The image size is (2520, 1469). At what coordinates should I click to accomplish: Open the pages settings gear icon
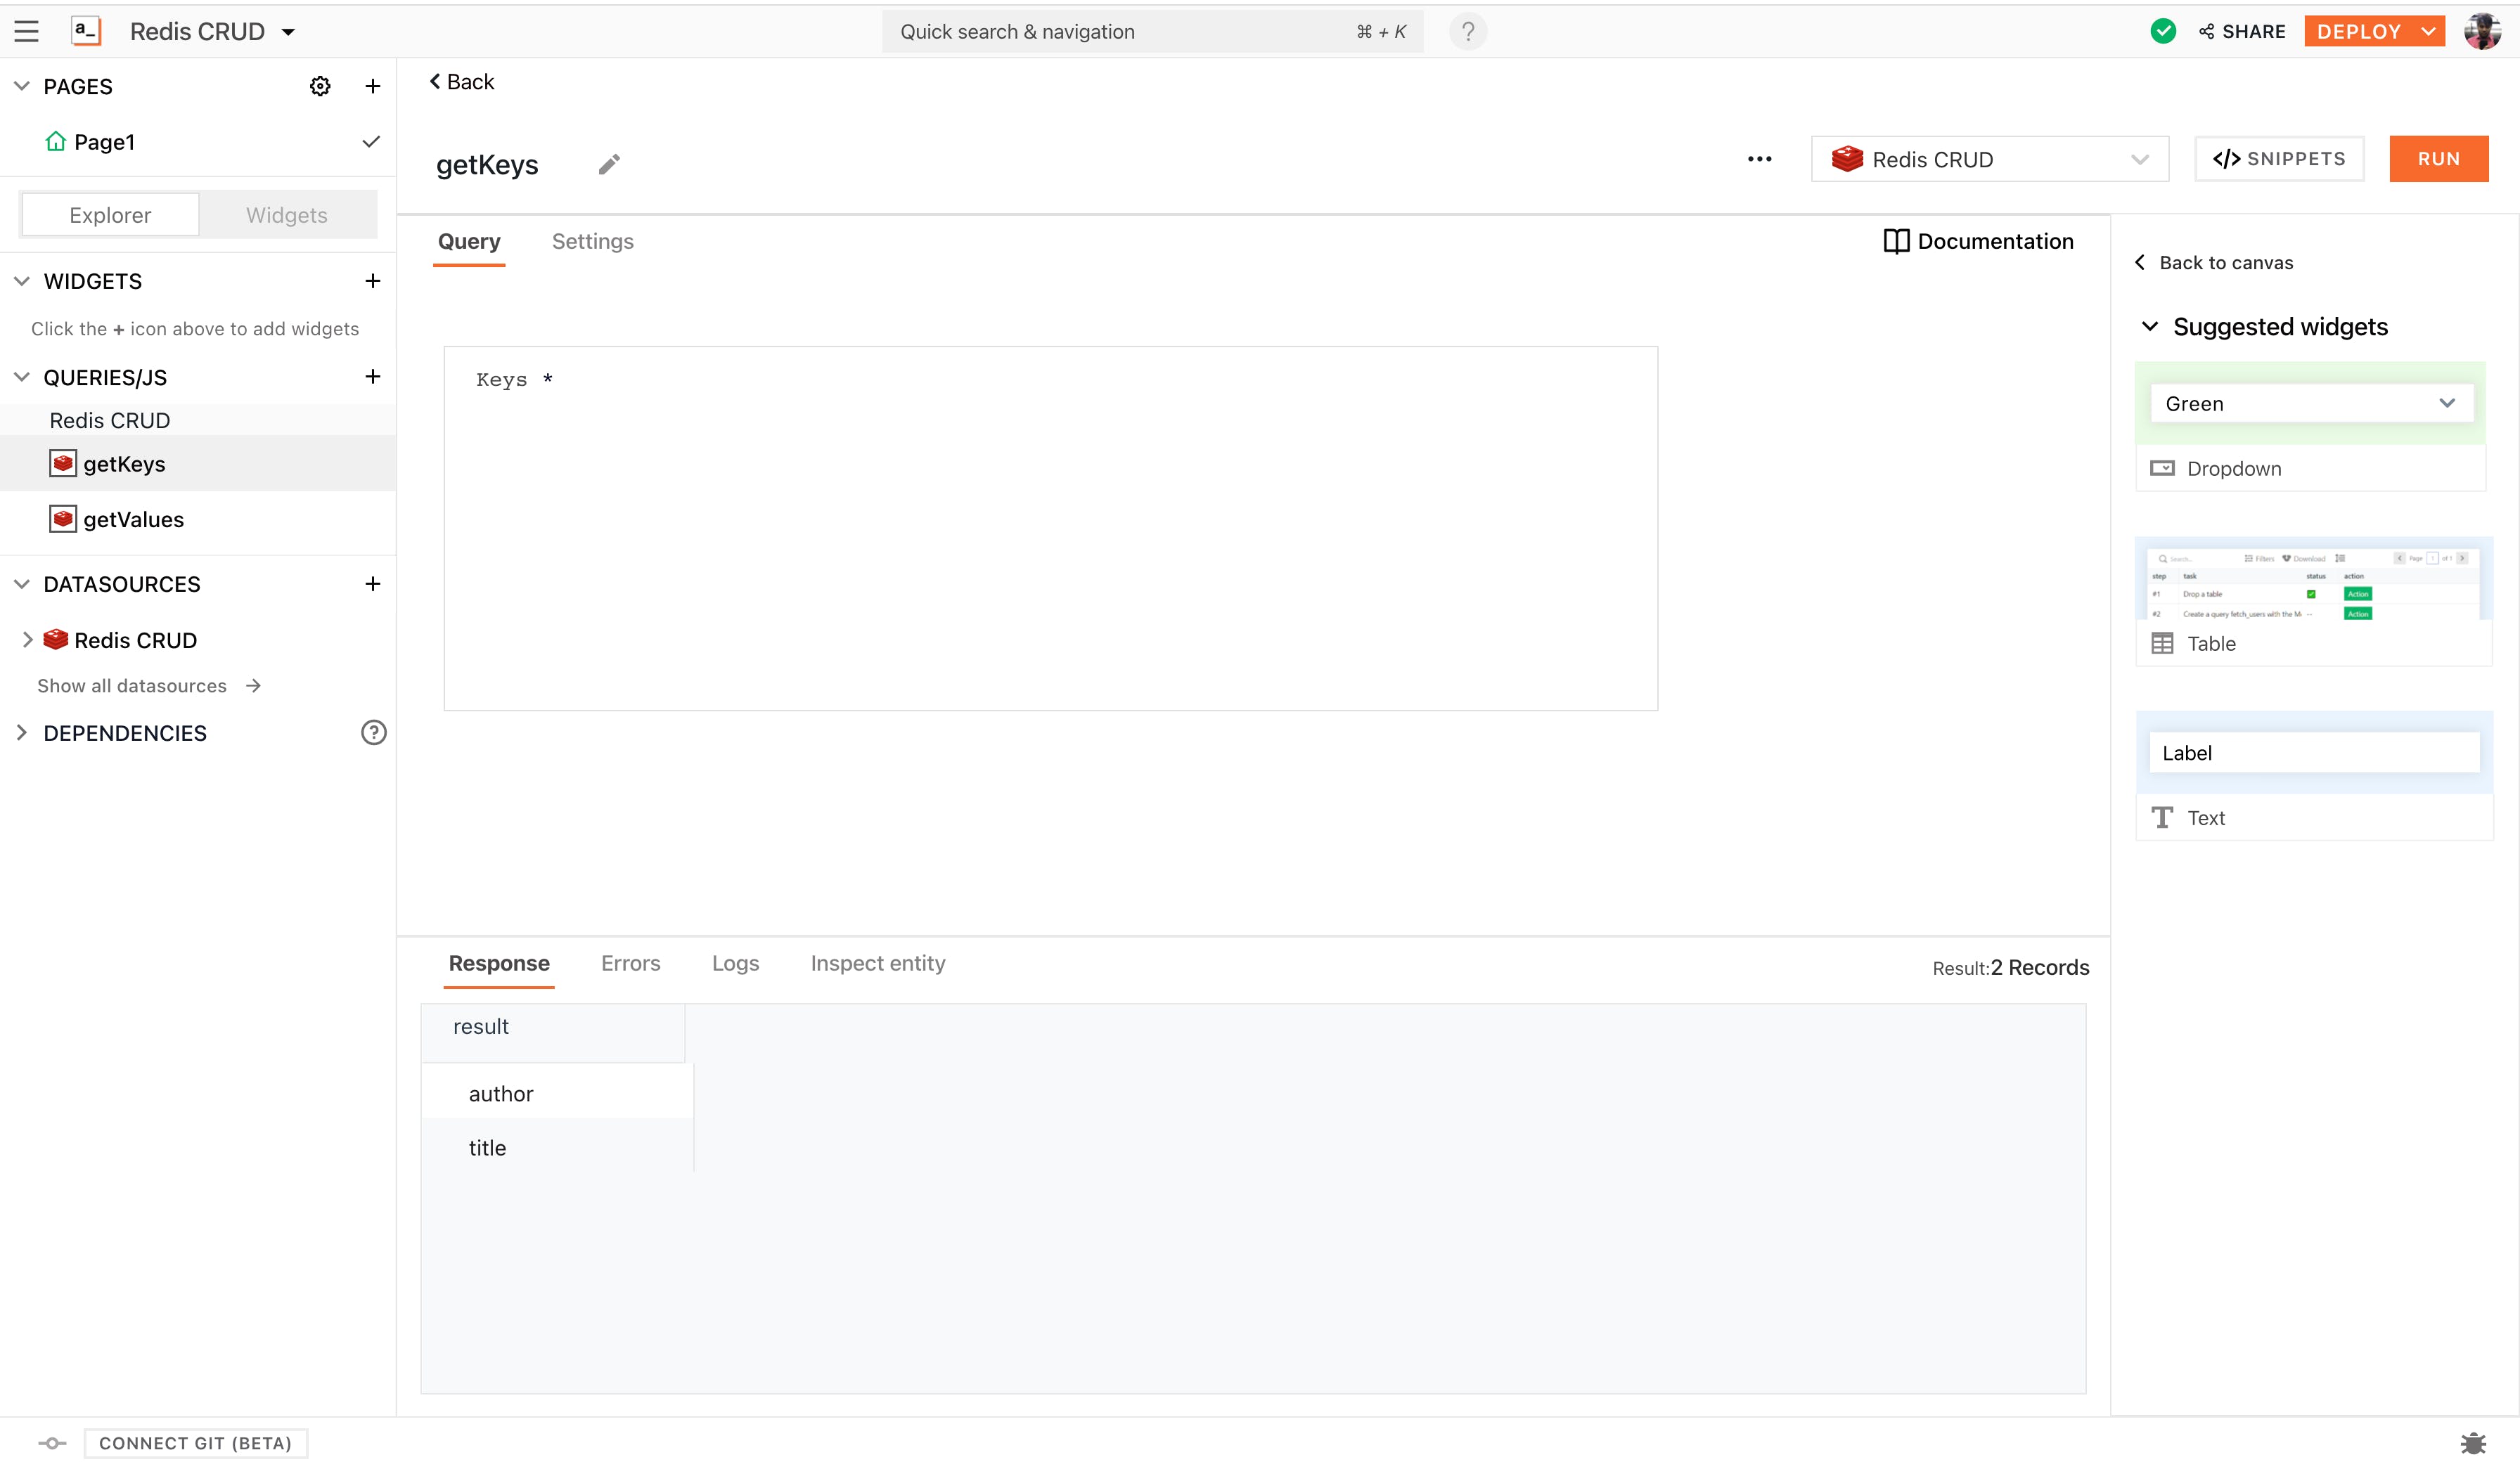click(320, 86)
